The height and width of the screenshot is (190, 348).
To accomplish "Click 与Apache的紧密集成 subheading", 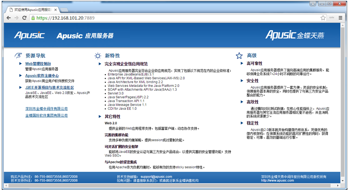I will pos(121,162).
